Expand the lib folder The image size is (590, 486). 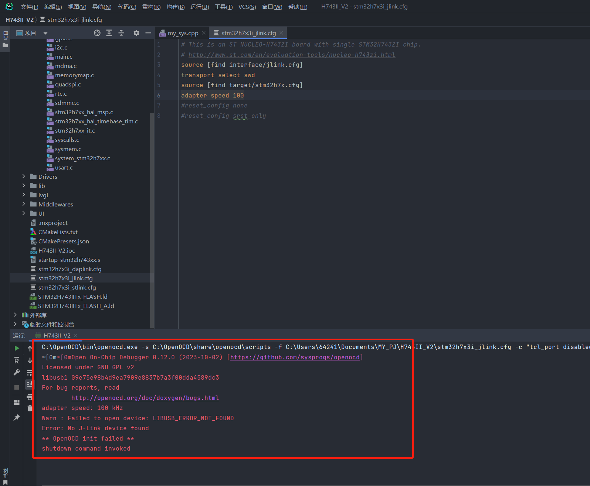tap(24, 186)
